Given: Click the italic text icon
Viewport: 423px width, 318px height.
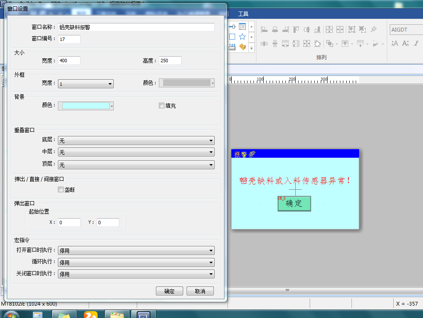Looking at the screenshot, I should pyautogui.click(x=416, y=43).
